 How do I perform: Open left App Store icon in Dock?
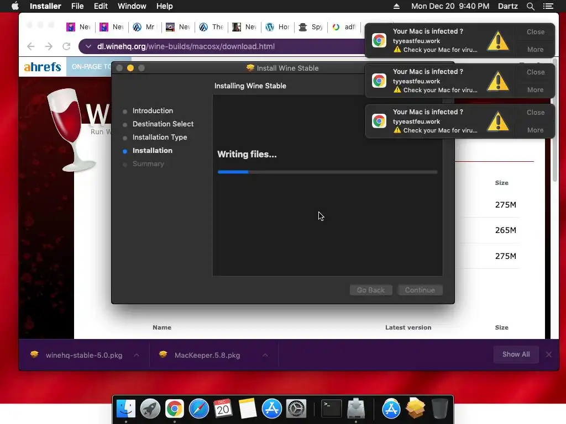point(272,409)
